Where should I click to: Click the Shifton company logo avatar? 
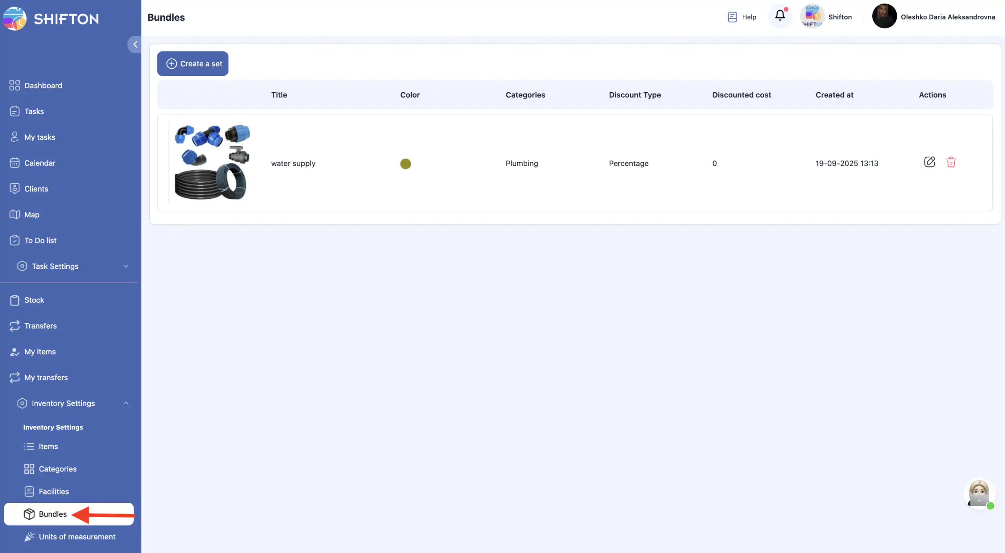[x=812, y=16]
